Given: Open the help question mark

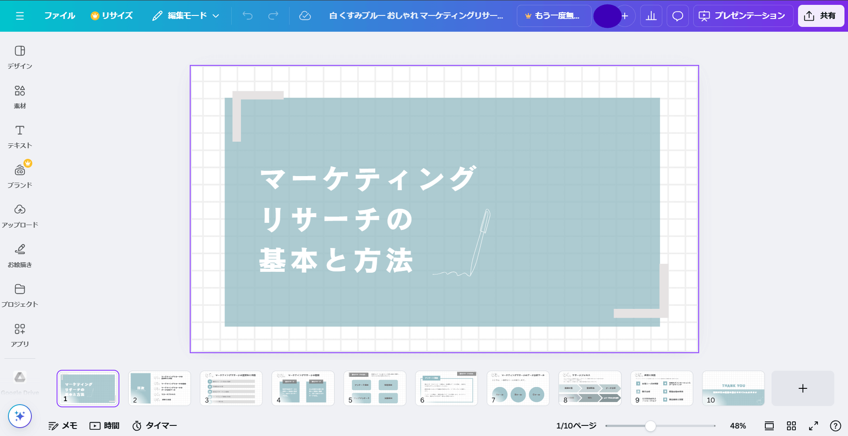Looking at the screenshot, I should pos(836,426).
